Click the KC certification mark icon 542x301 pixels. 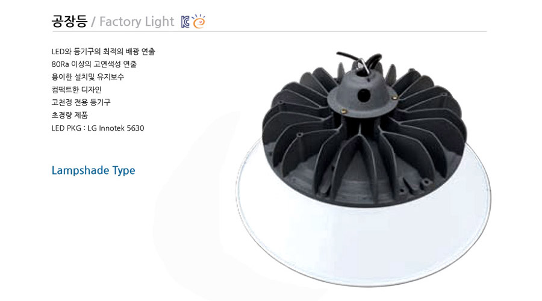(185, 22)
